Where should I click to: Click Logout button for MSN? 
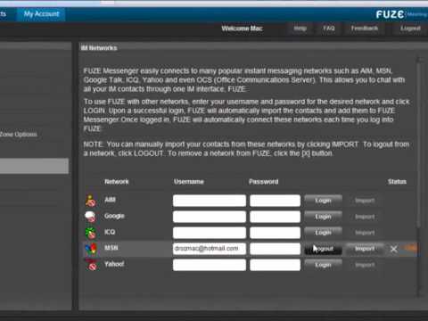pos(323,249)
